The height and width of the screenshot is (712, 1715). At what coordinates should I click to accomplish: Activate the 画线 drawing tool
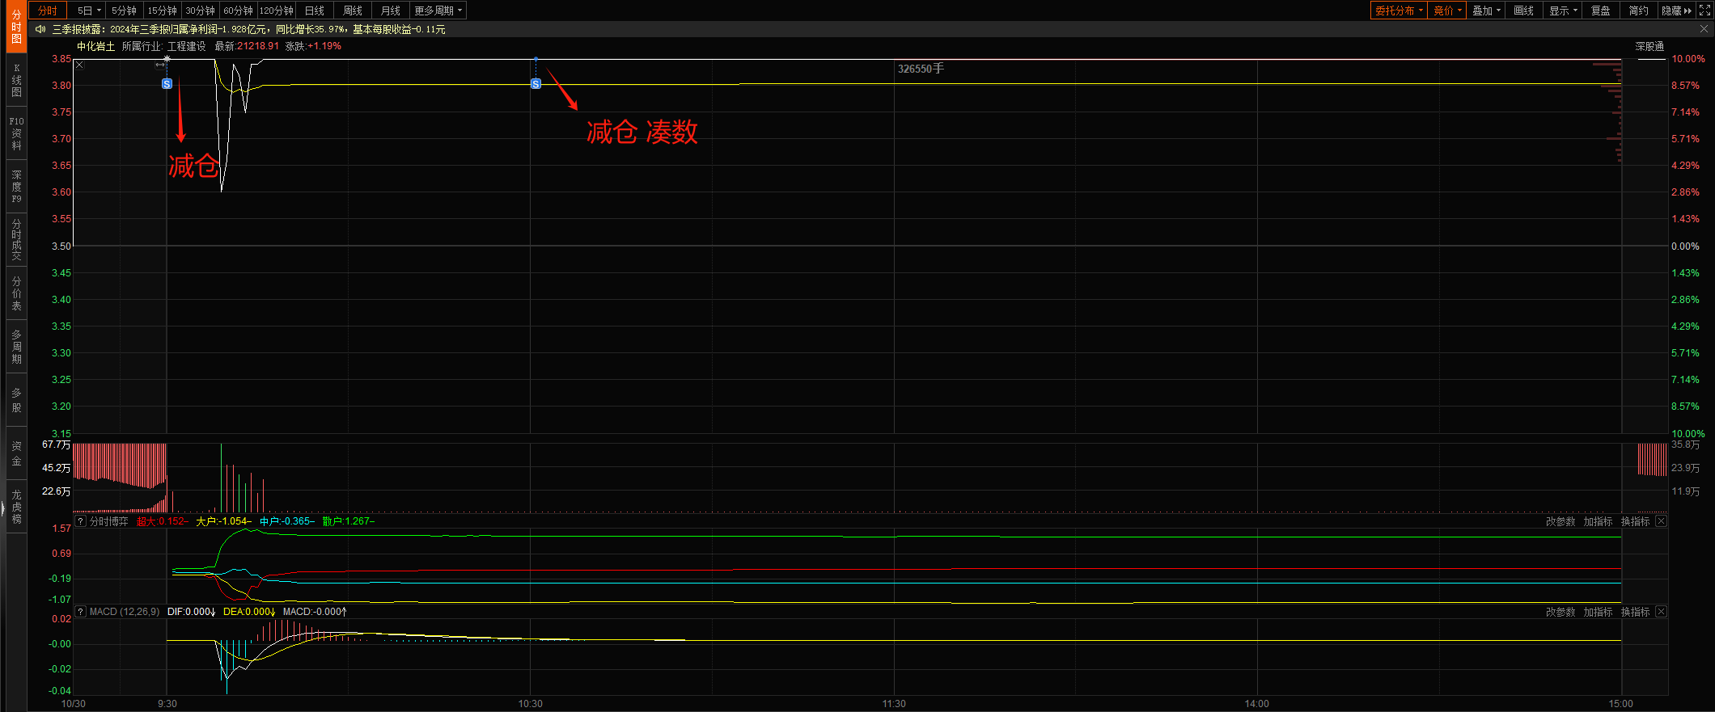pyautogui.click(x=1524, y=11)
